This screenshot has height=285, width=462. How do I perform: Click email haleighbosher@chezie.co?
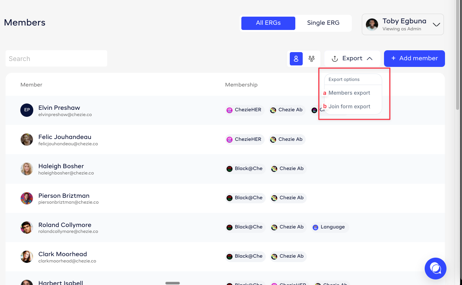tap(66, 173)
